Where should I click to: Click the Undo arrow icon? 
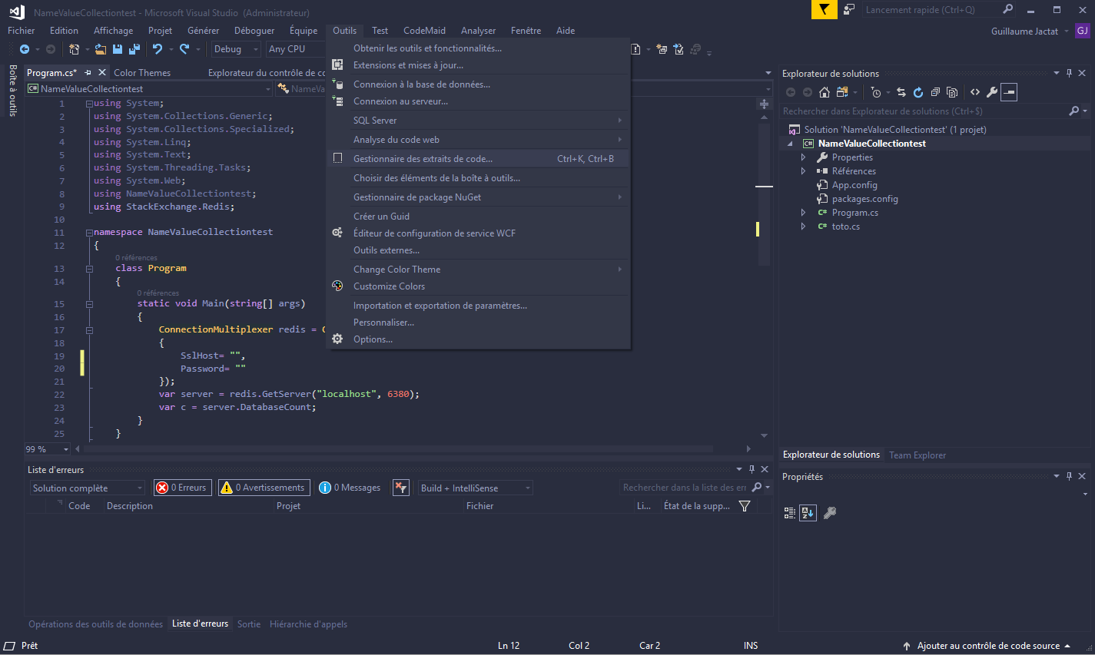(x=158, y=49)
